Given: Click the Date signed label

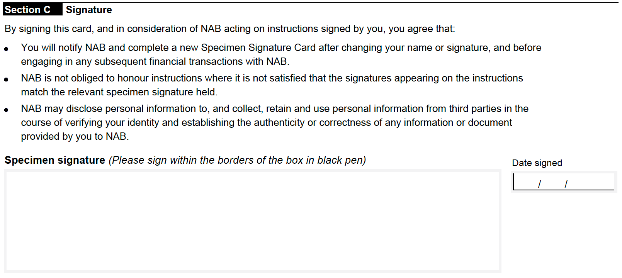Looking at the screenshot, I should pyautogui.click(x=537, y=163).
